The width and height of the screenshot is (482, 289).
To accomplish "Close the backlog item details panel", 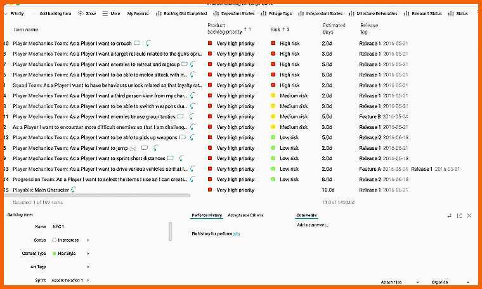I will 469,216.
